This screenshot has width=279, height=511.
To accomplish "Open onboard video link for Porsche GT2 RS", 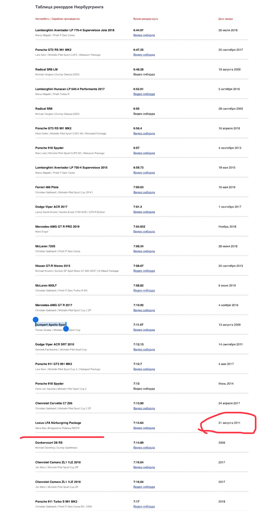I will [x=144, y=55].
